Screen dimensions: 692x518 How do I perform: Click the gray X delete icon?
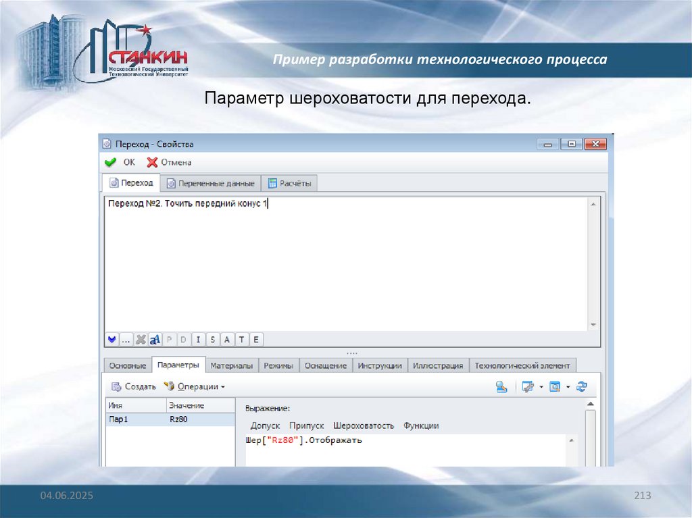click(141, 339)
